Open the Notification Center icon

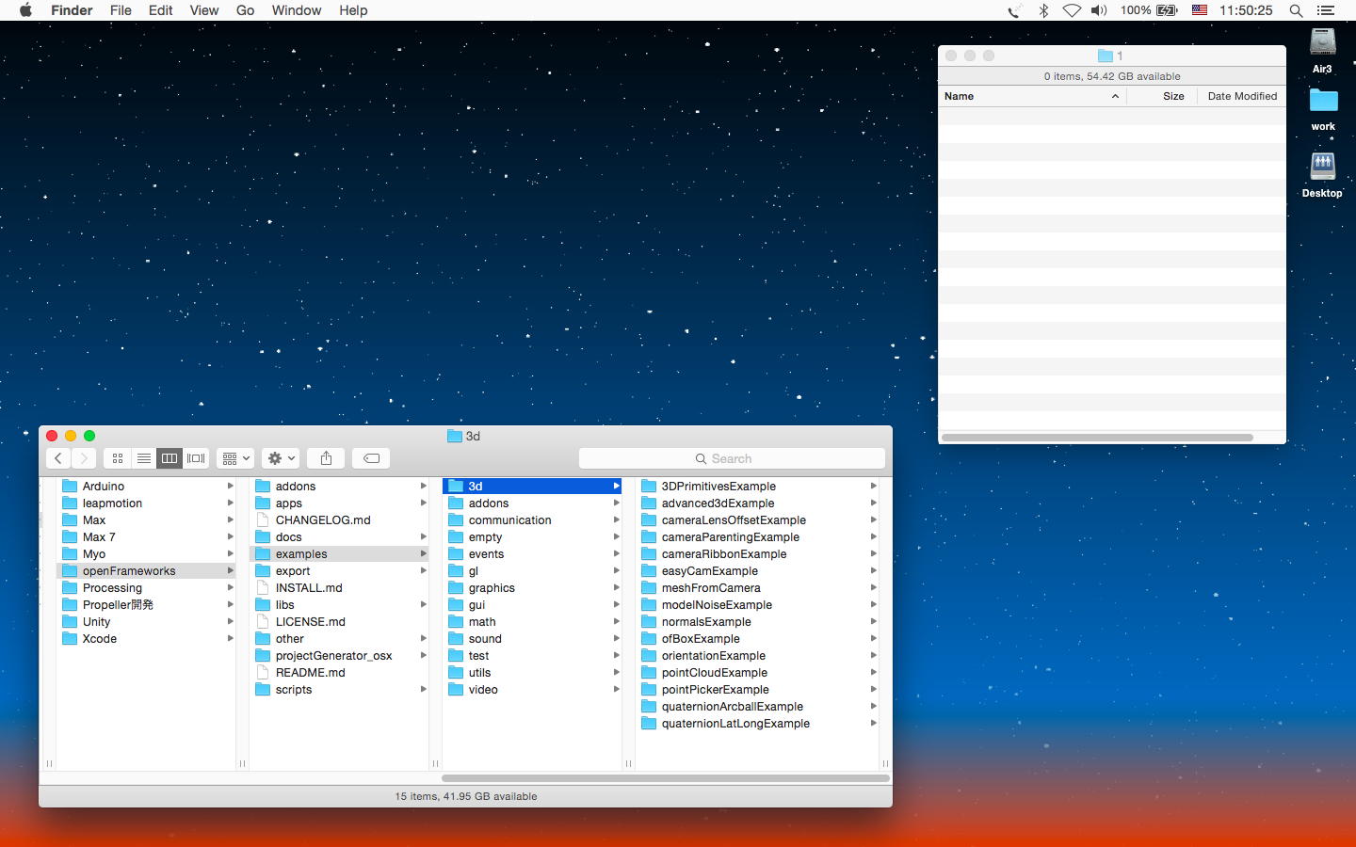tap(1326, 10)
